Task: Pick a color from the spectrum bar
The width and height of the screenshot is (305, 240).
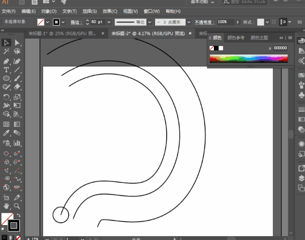Action: pos(249,58)
